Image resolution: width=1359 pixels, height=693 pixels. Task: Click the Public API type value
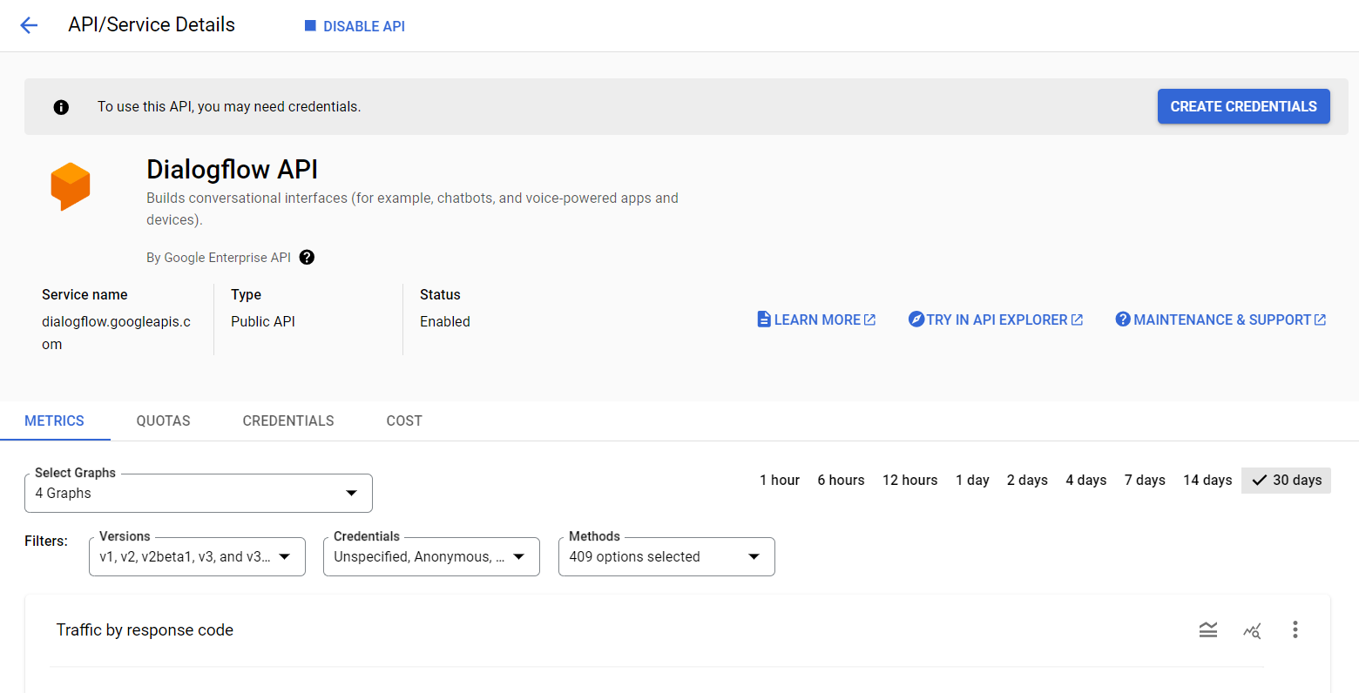point(263,321)
